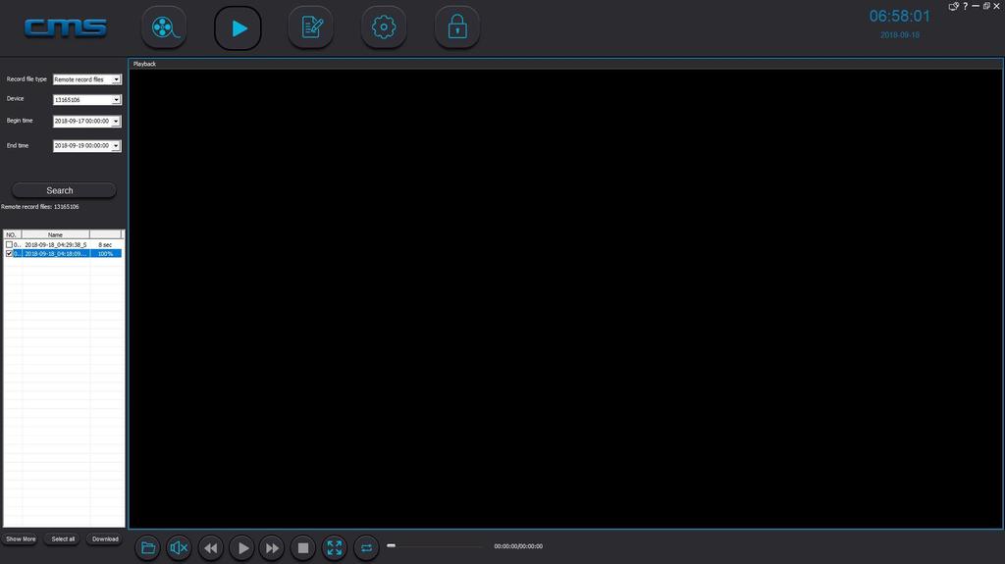Click the skin switch icon beside help
The image size is (1005, 564).
click(x=953, y=6)
